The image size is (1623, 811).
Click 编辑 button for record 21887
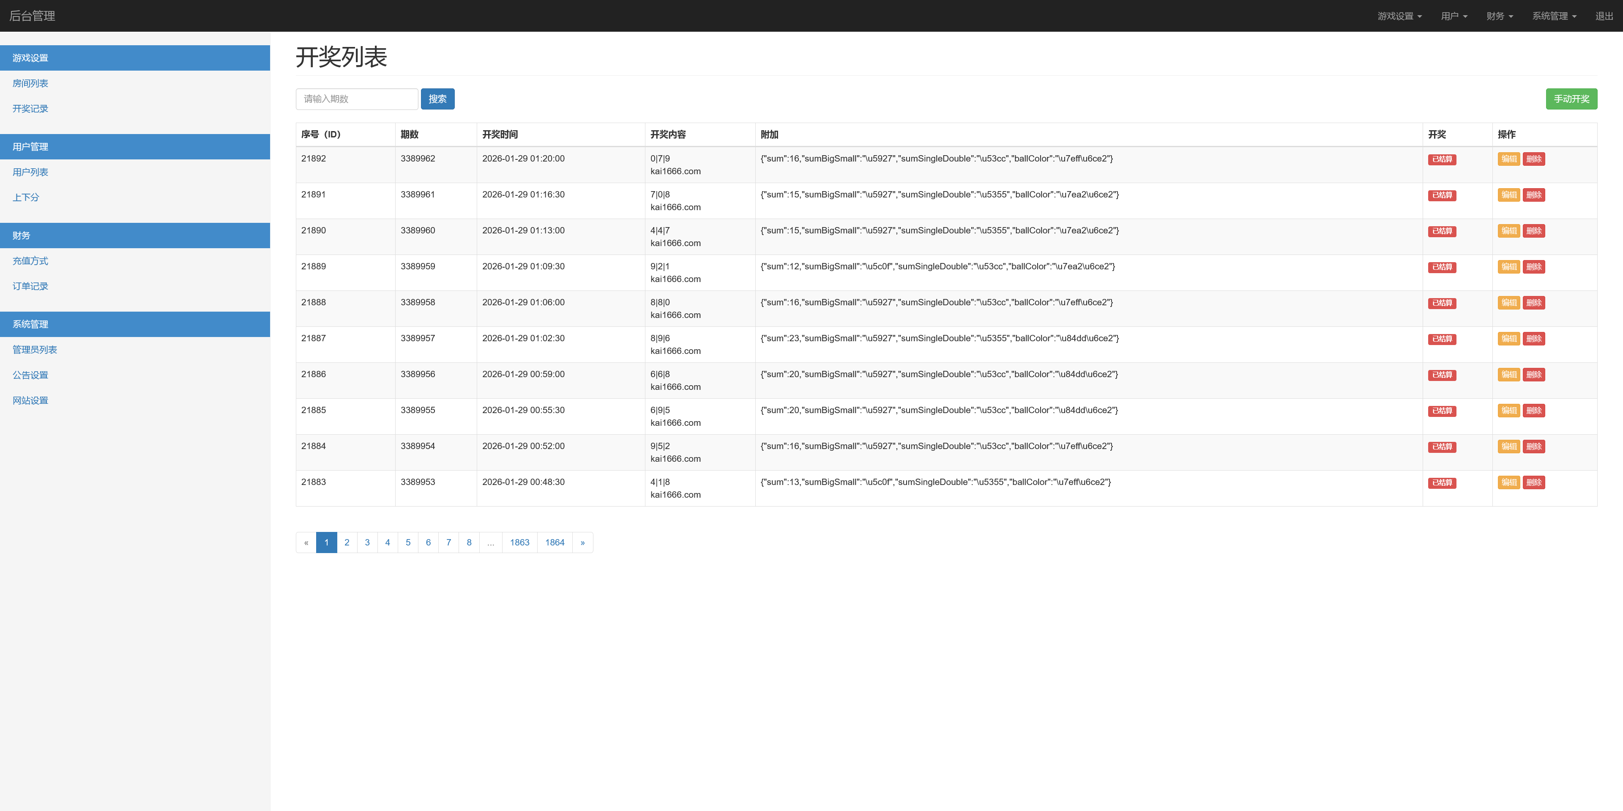(x=1508, y=338)
